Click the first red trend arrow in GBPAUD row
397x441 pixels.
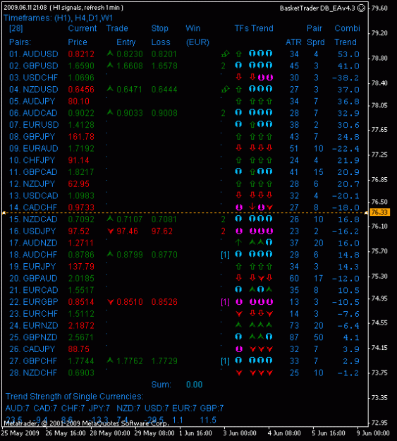click(239, 277)
